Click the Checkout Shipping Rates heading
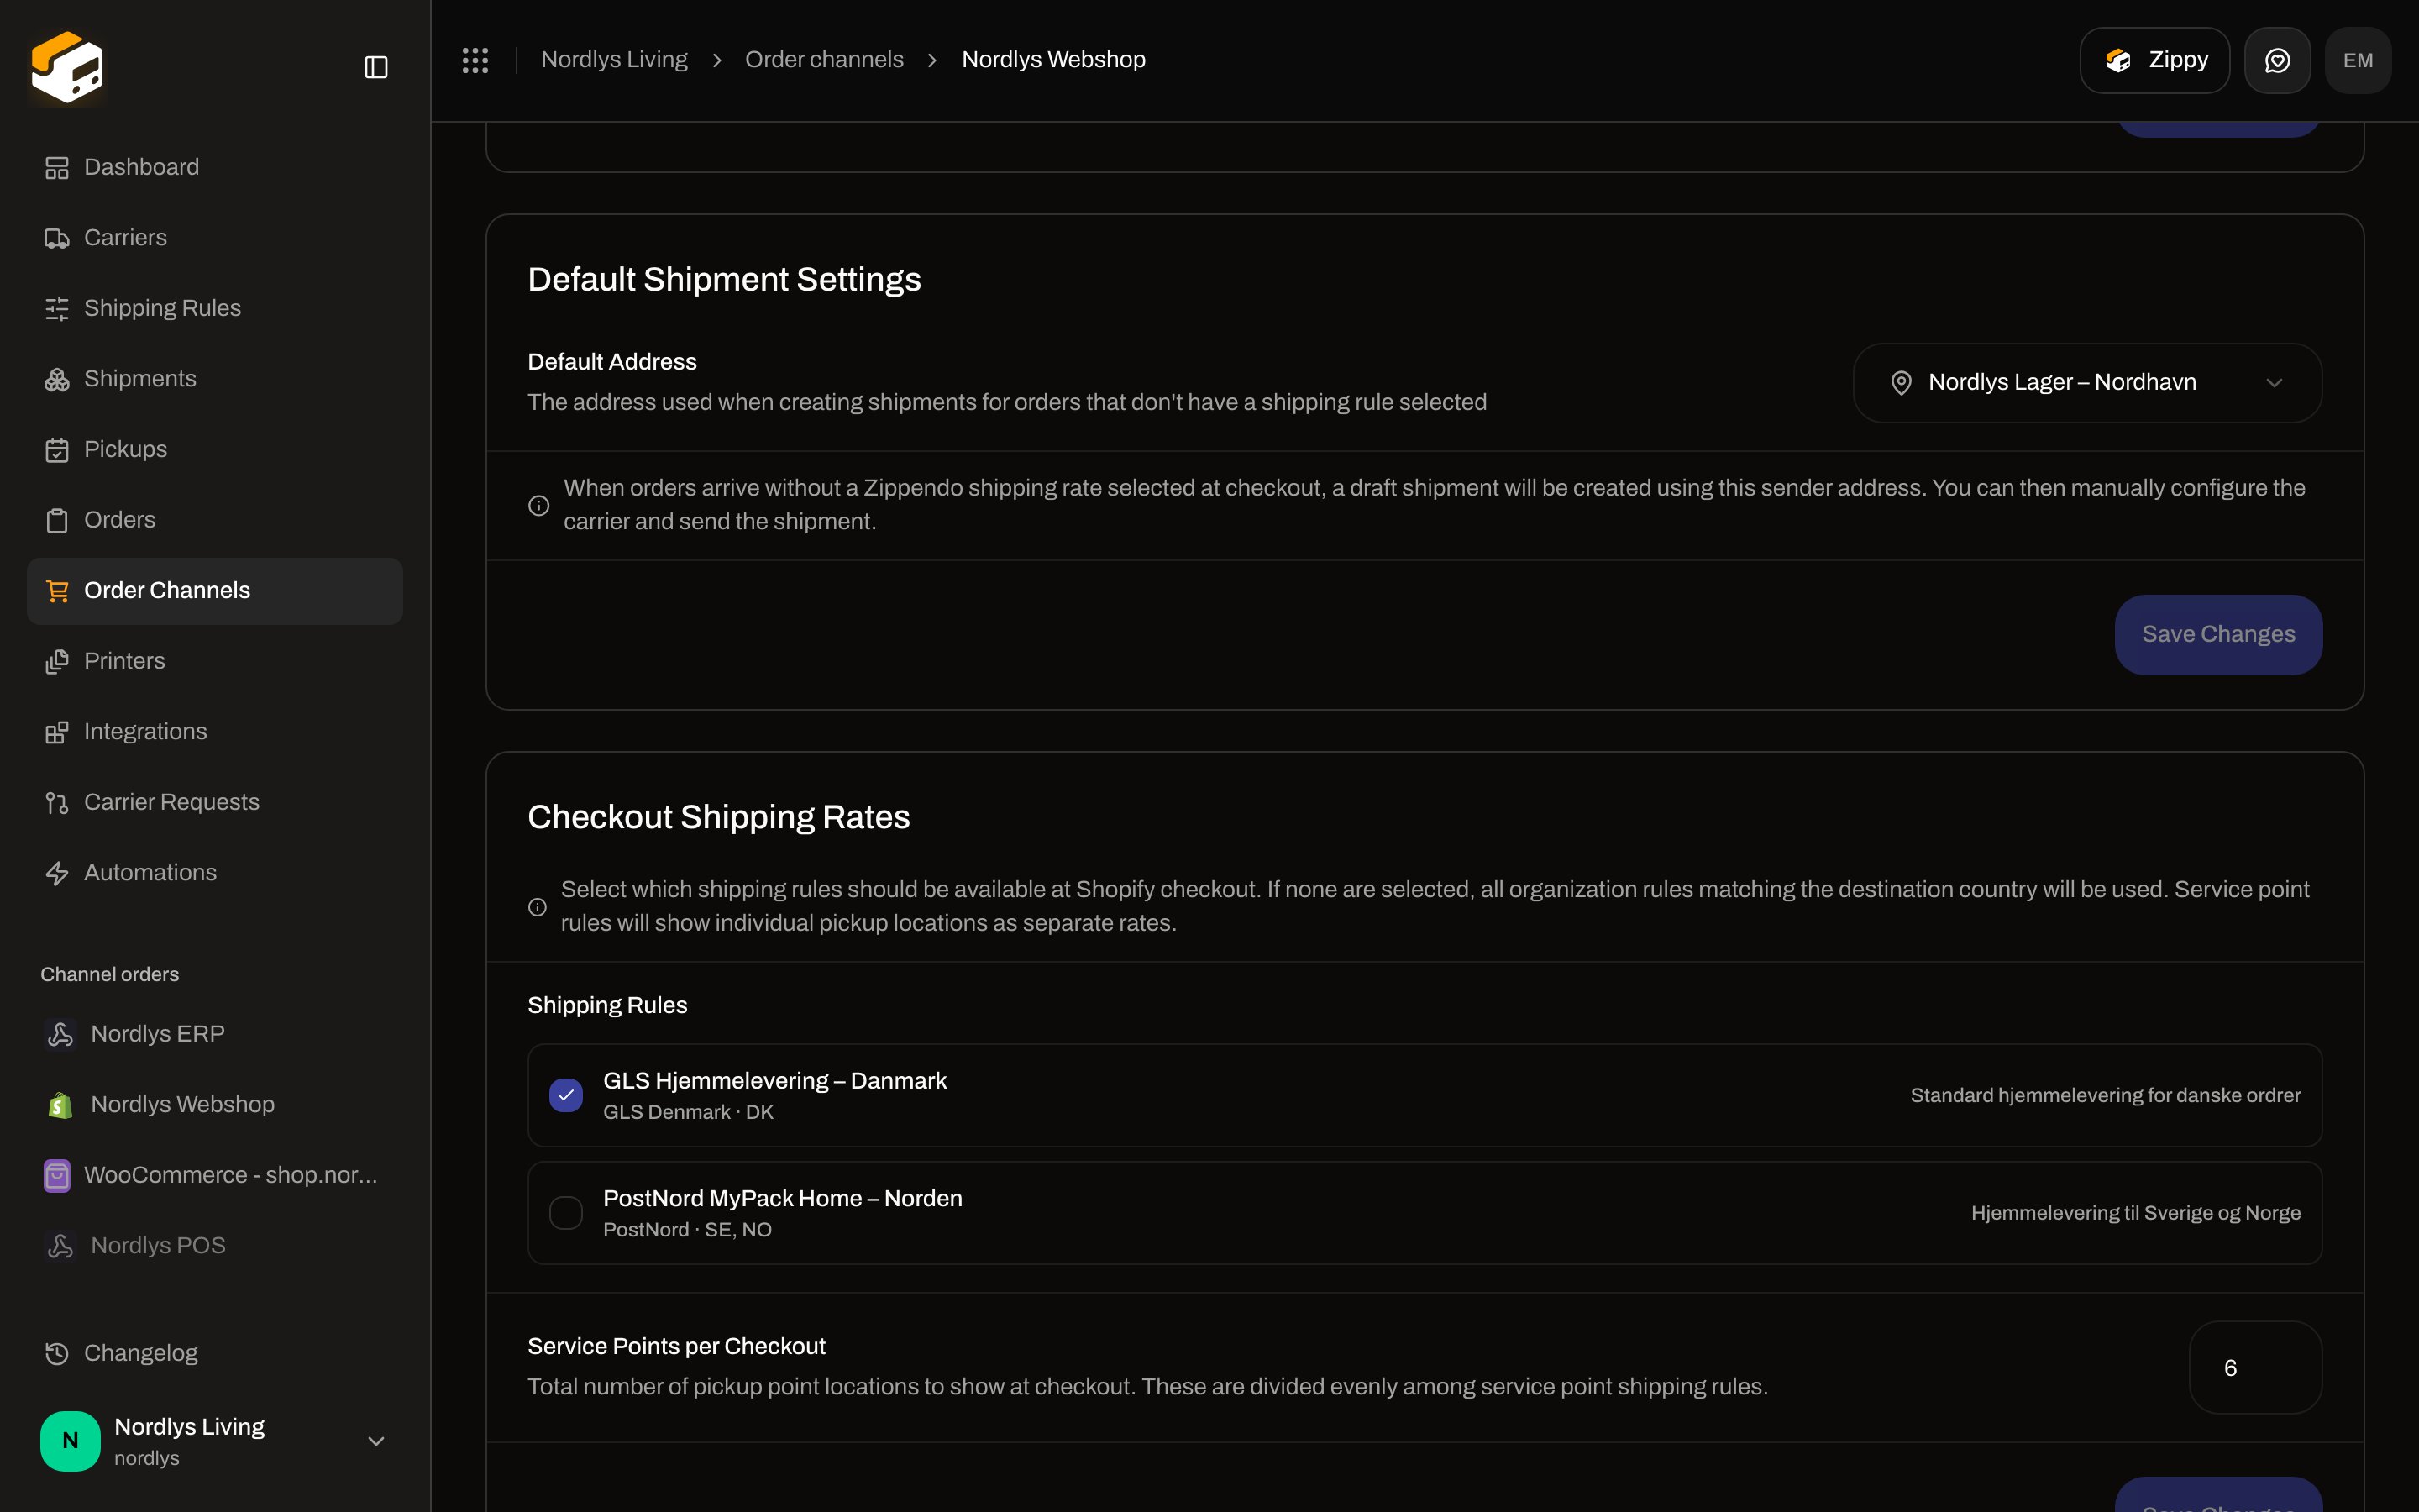The image size is (2419, 1512). point(719,817)
